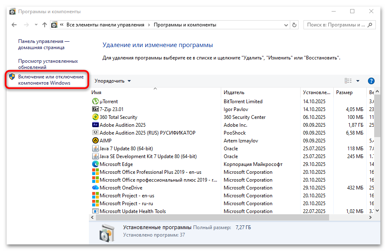Click the list scroll right arrow
This screenshot has height=251, width=387.
click(x=370, y=217)
